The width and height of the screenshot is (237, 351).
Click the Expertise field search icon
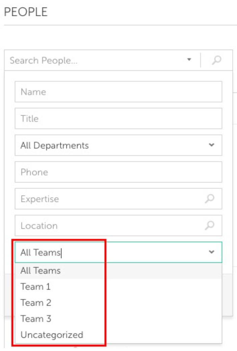pos(210,198)
